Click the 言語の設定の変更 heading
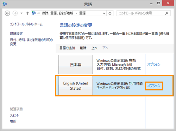 point(76,25)
